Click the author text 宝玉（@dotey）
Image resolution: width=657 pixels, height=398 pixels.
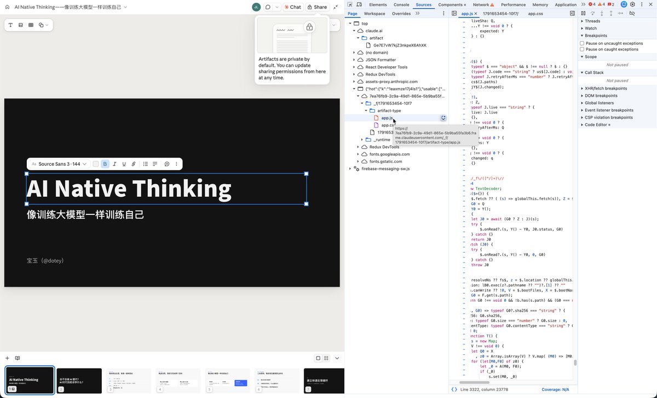pyautogui.click(x=45, y=261)
